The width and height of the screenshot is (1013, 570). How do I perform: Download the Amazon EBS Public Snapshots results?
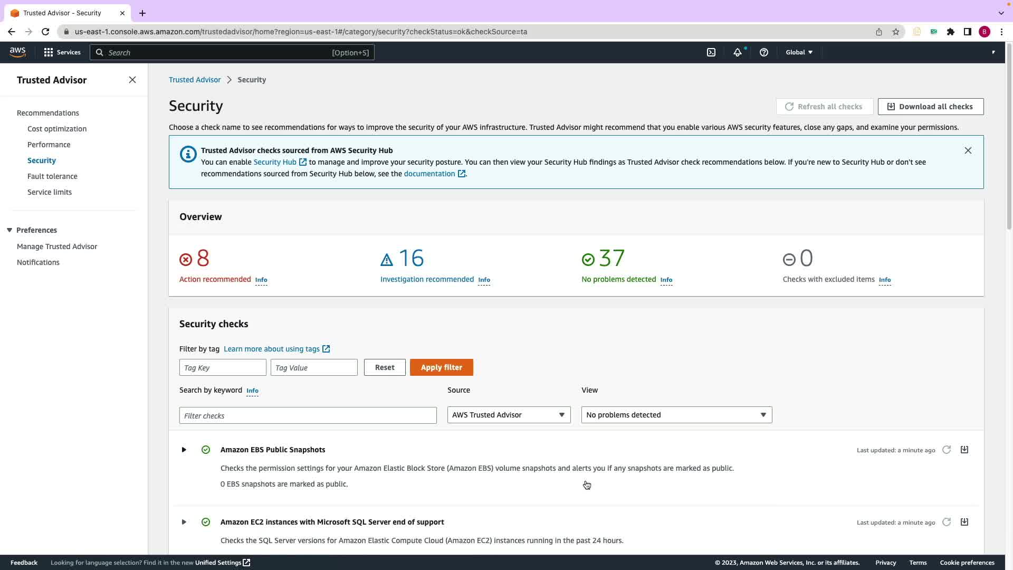(x=964, y=450)
